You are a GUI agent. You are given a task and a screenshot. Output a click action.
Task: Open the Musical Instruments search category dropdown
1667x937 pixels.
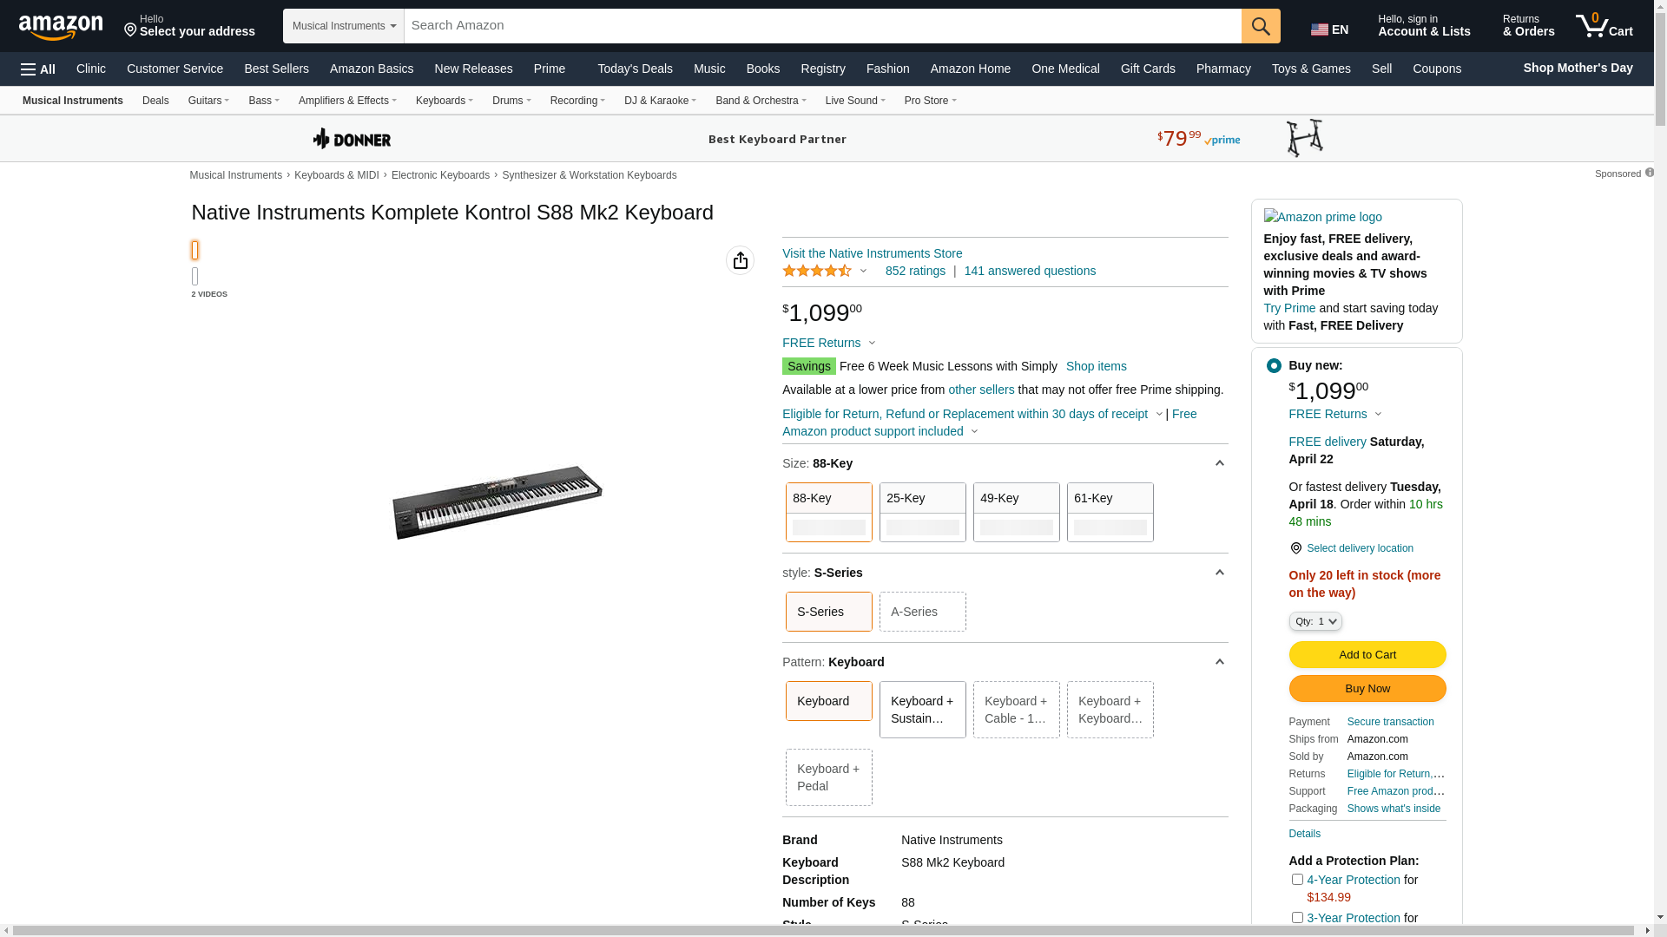[x=343, y=26]
